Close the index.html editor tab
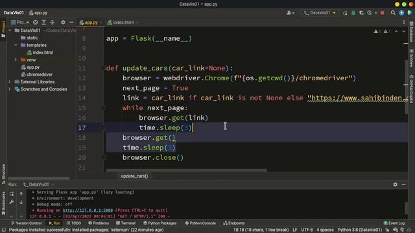Screen dimensions: 415x233 tap(137, 23)
